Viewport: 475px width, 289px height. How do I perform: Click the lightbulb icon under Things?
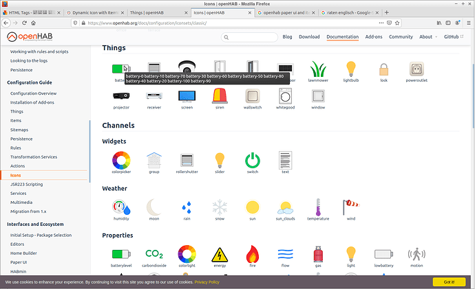[x=351, y=69]
